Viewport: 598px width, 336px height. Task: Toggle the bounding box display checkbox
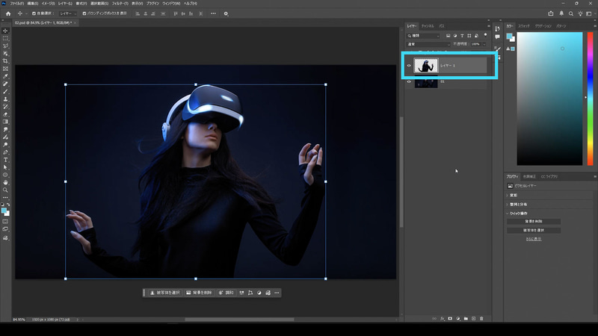click(84, 13)
